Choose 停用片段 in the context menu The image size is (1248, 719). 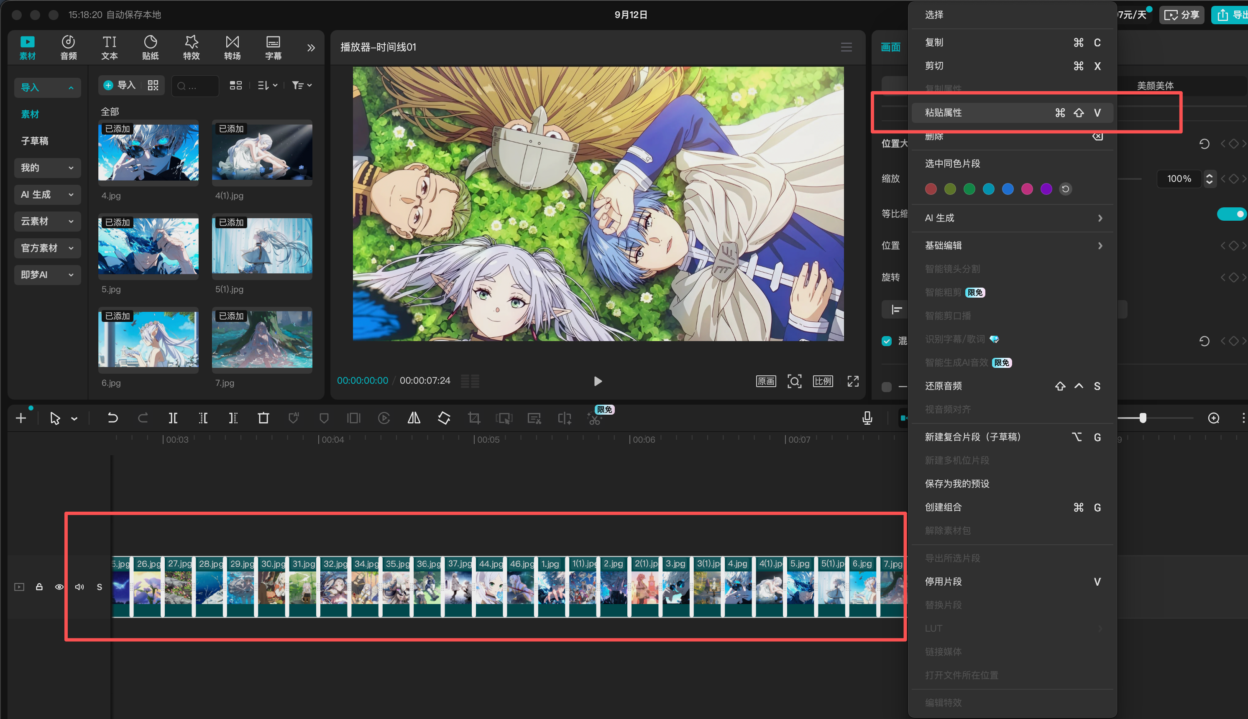pos(1012,581)
